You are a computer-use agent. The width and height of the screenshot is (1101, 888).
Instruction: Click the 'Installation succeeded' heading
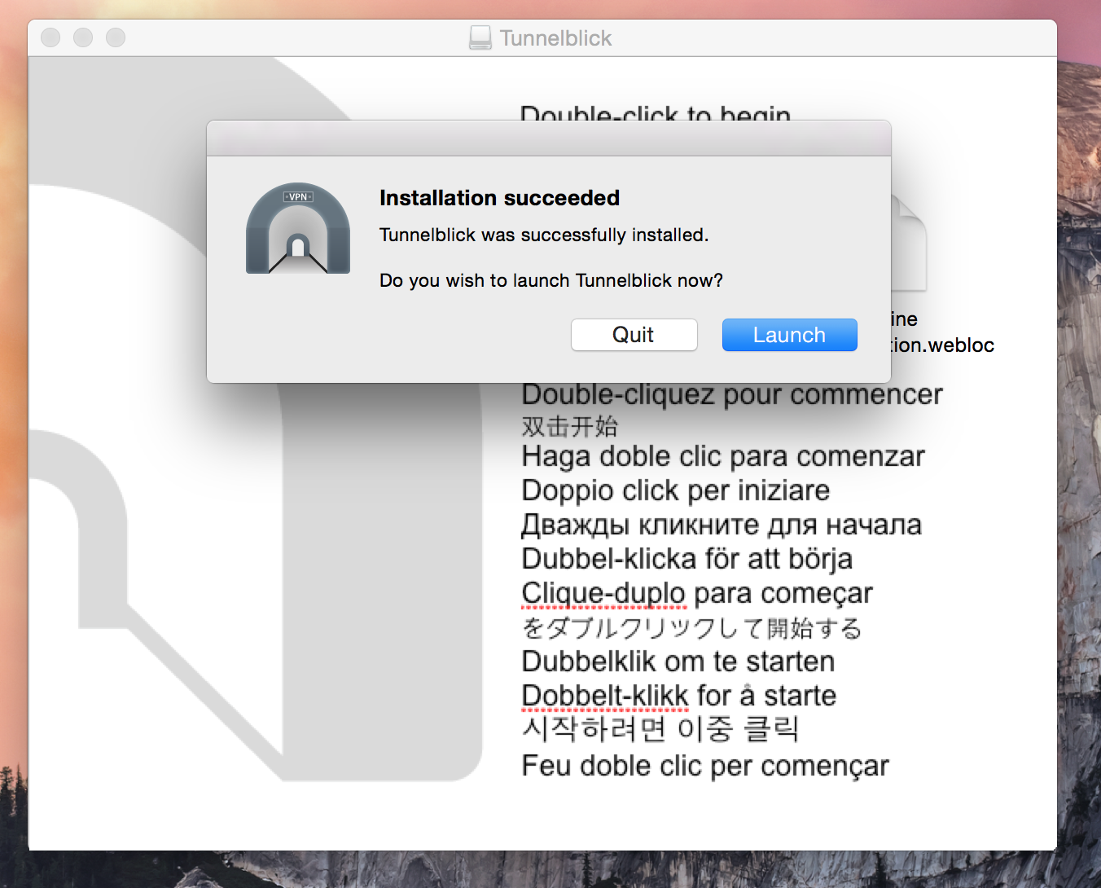coord(499,198)
